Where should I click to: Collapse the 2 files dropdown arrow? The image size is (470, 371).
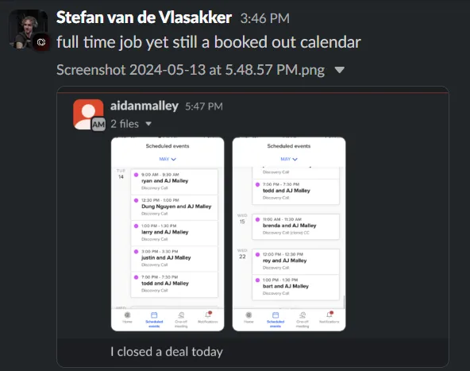point(148,124)
